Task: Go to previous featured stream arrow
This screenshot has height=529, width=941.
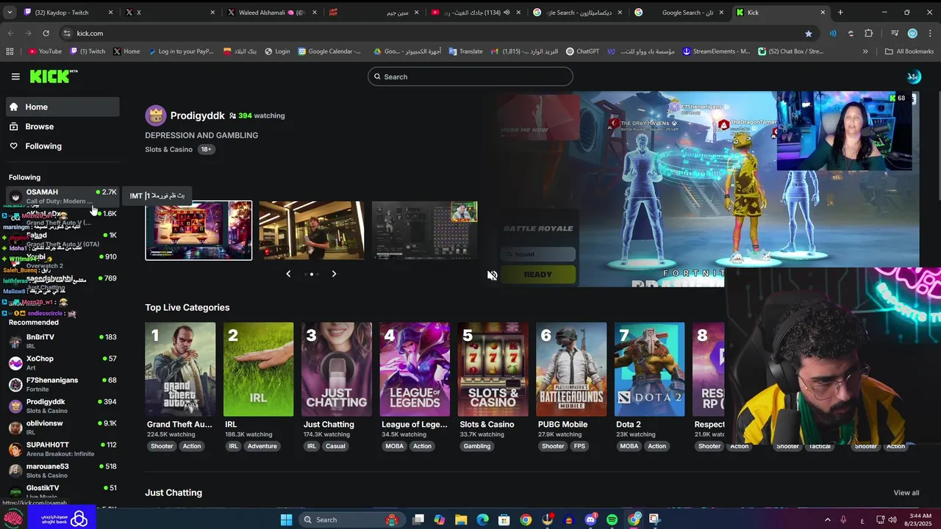Action: click(288, 274)
